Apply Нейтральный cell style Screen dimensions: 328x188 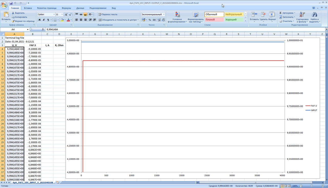point(234,14)
